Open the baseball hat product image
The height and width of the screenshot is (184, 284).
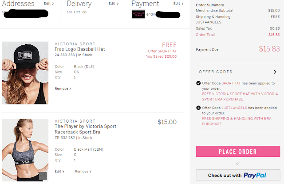[25, 73]
